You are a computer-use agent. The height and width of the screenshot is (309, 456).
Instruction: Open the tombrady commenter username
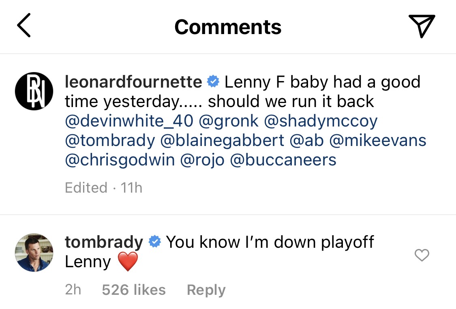tap(104, 242)
